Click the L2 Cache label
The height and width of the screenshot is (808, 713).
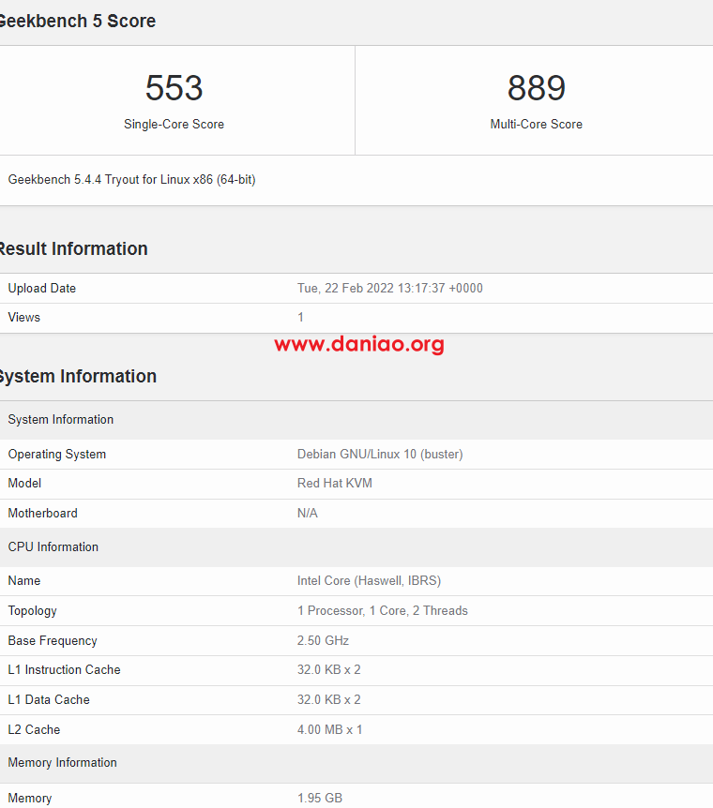pyautogui.click(x=34, y=729)
